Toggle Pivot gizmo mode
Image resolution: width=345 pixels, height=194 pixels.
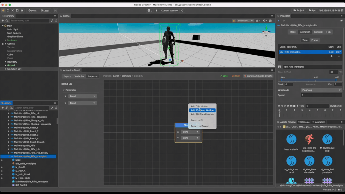pyautogui.click(x=32, y=10)
